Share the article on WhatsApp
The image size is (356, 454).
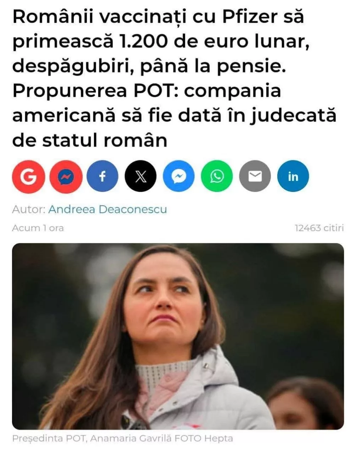tap(217, 176)
